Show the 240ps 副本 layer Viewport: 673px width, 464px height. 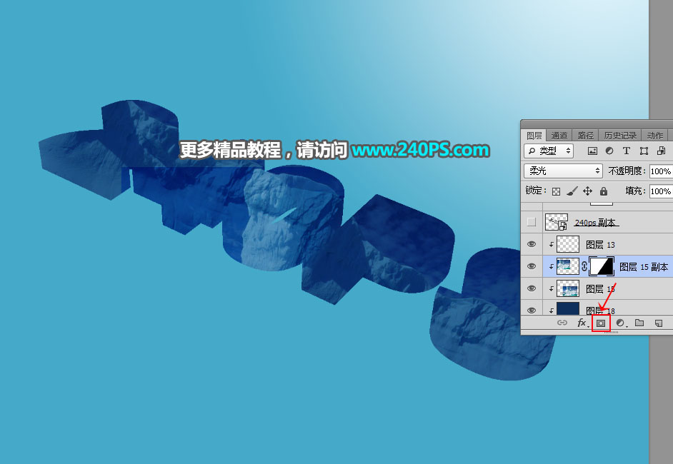tap(532, 222)
